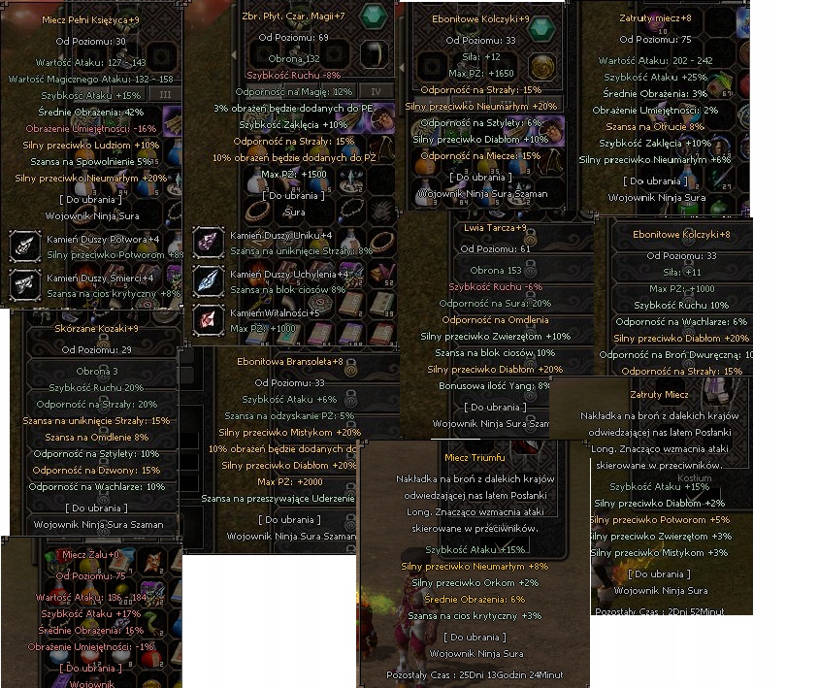Click green gem beside Zbr. Płyt. Czar. Magii+7

pos(374,16)
